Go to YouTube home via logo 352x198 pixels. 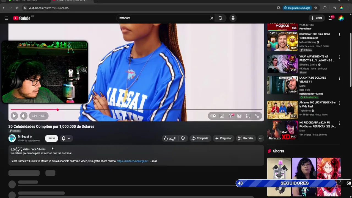click(22, 18)
